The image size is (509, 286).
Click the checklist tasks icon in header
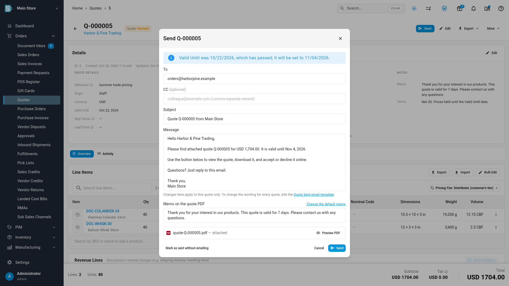[x=428, y=8]
